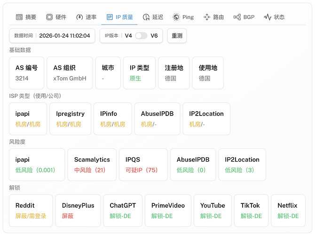The width and height of the screenshot is (315, 235).
Task: Select the V6 label option
Action: (x=154, y=36)
